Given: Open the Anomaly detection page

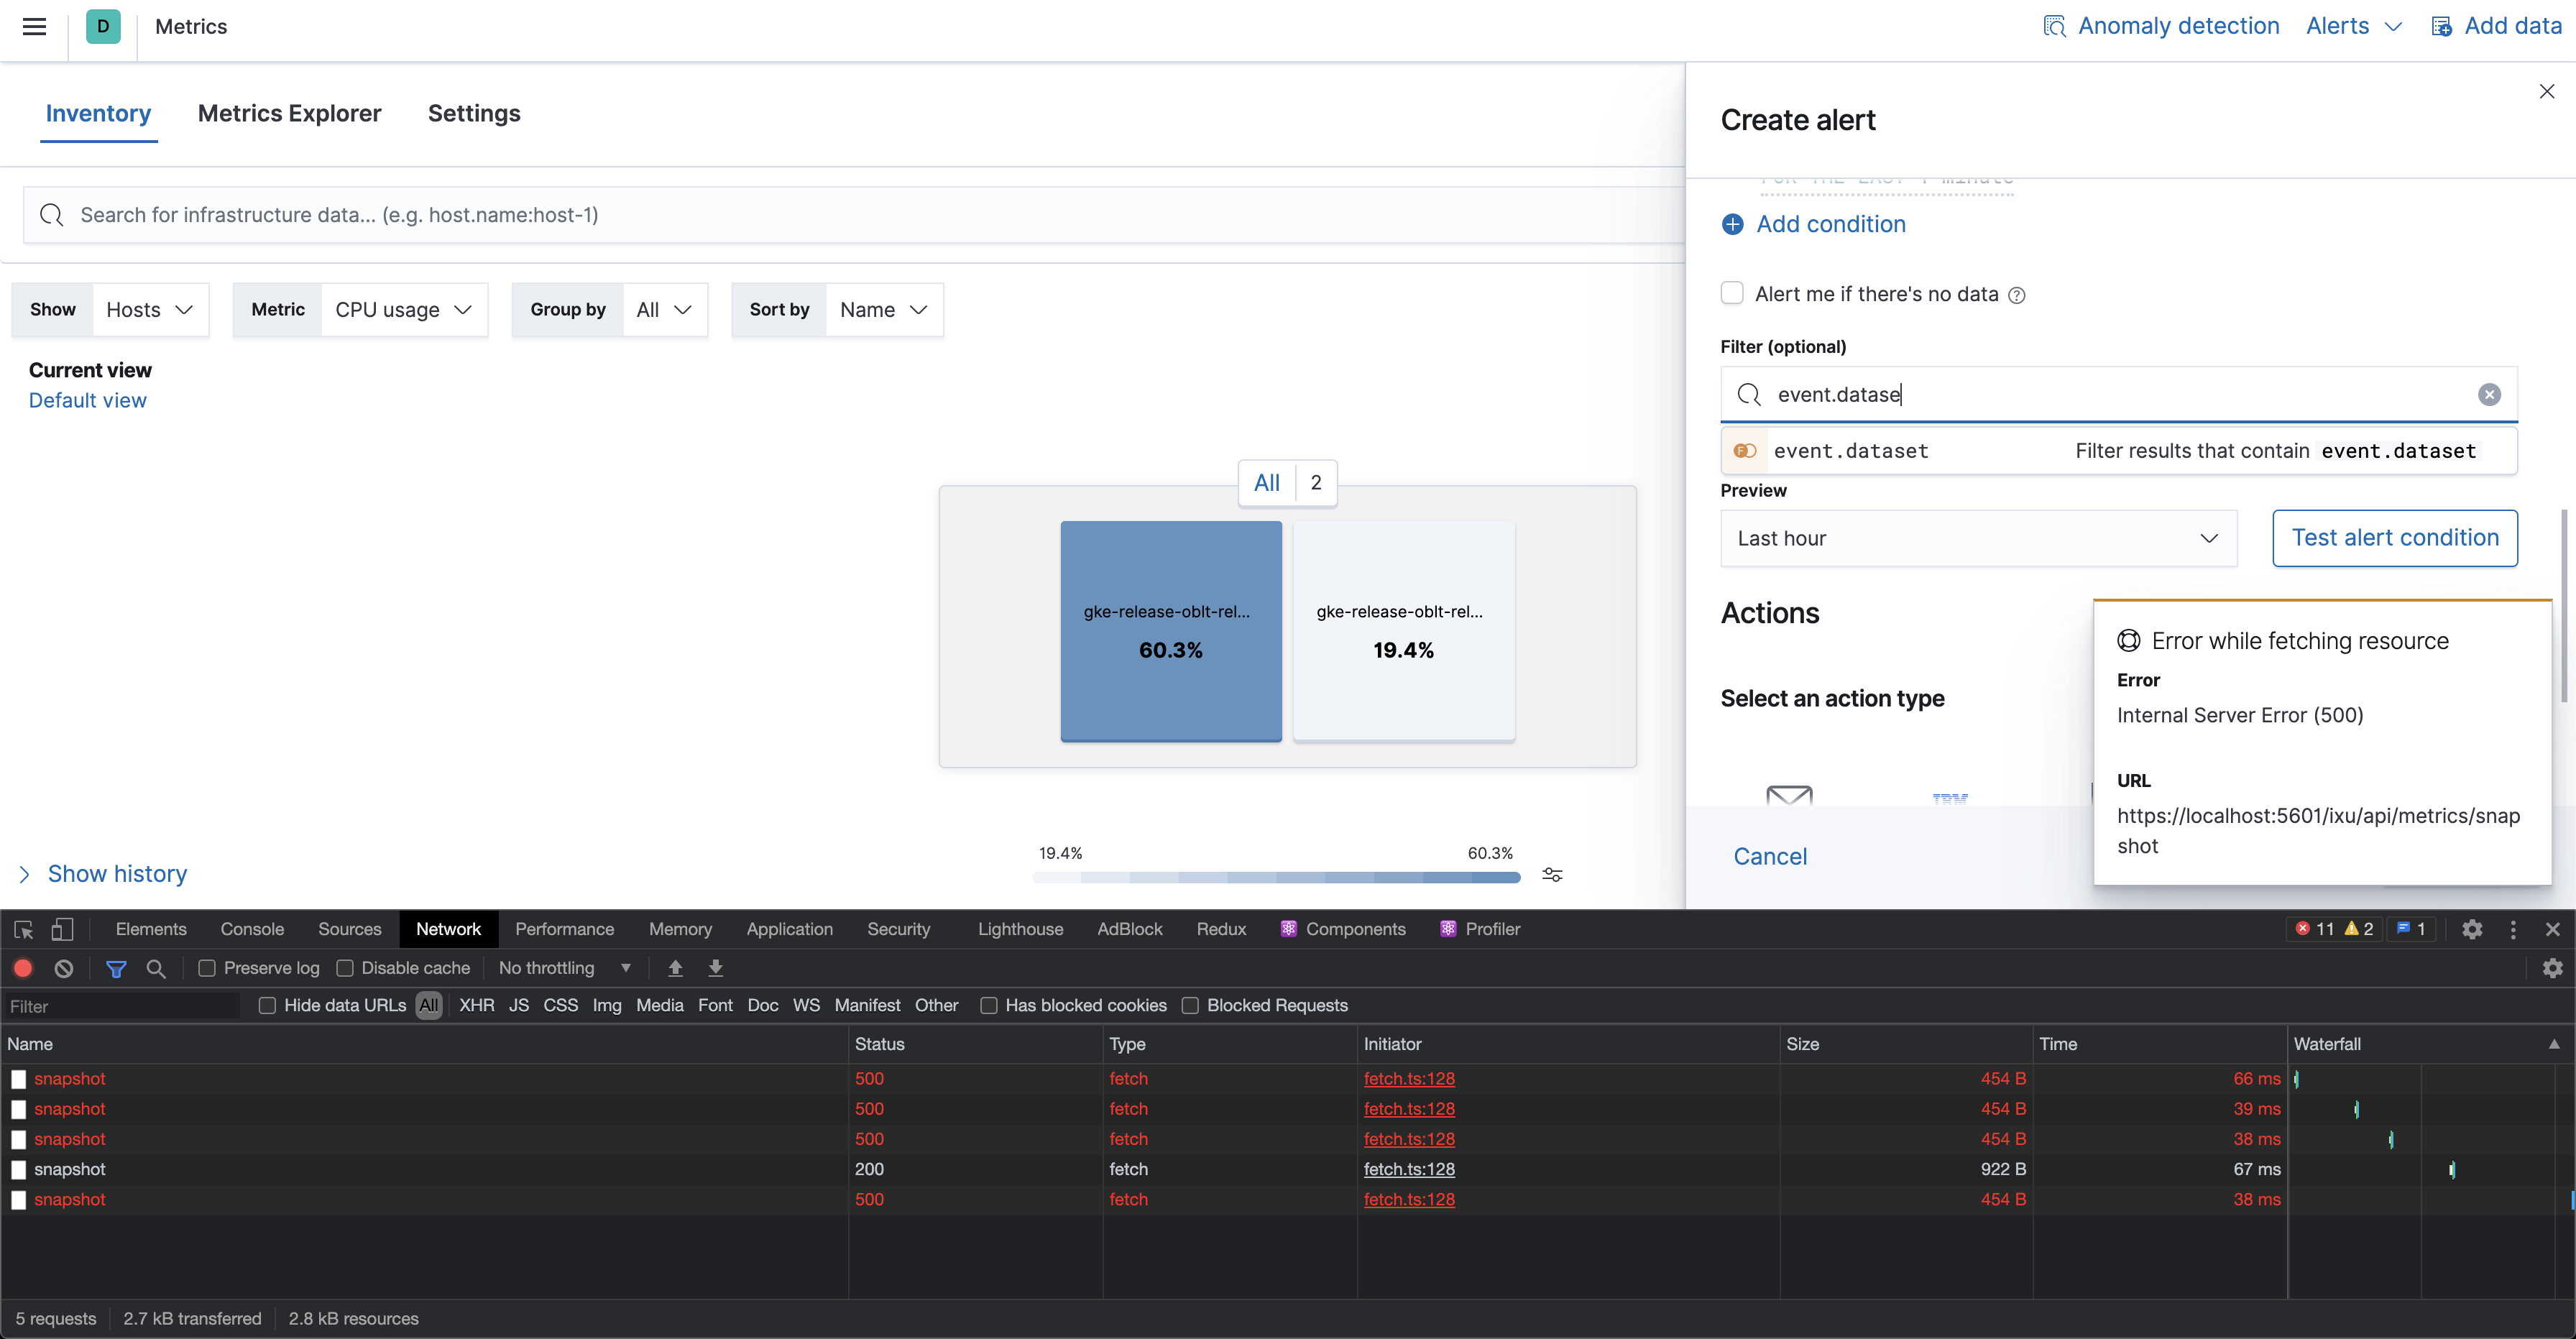Looking at the screenshot, I should click(2177, 26).
